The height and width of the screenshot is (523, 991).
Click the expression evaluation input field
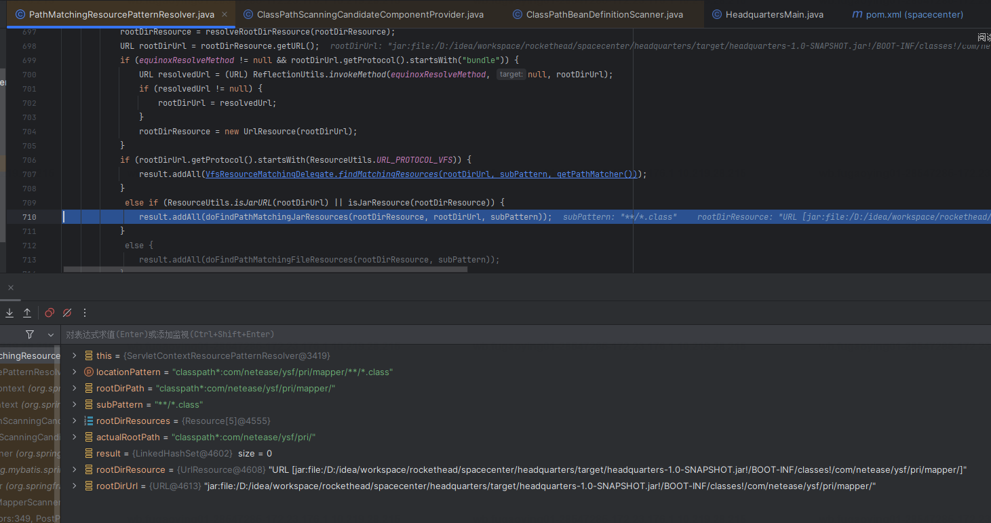pos(271,334)
